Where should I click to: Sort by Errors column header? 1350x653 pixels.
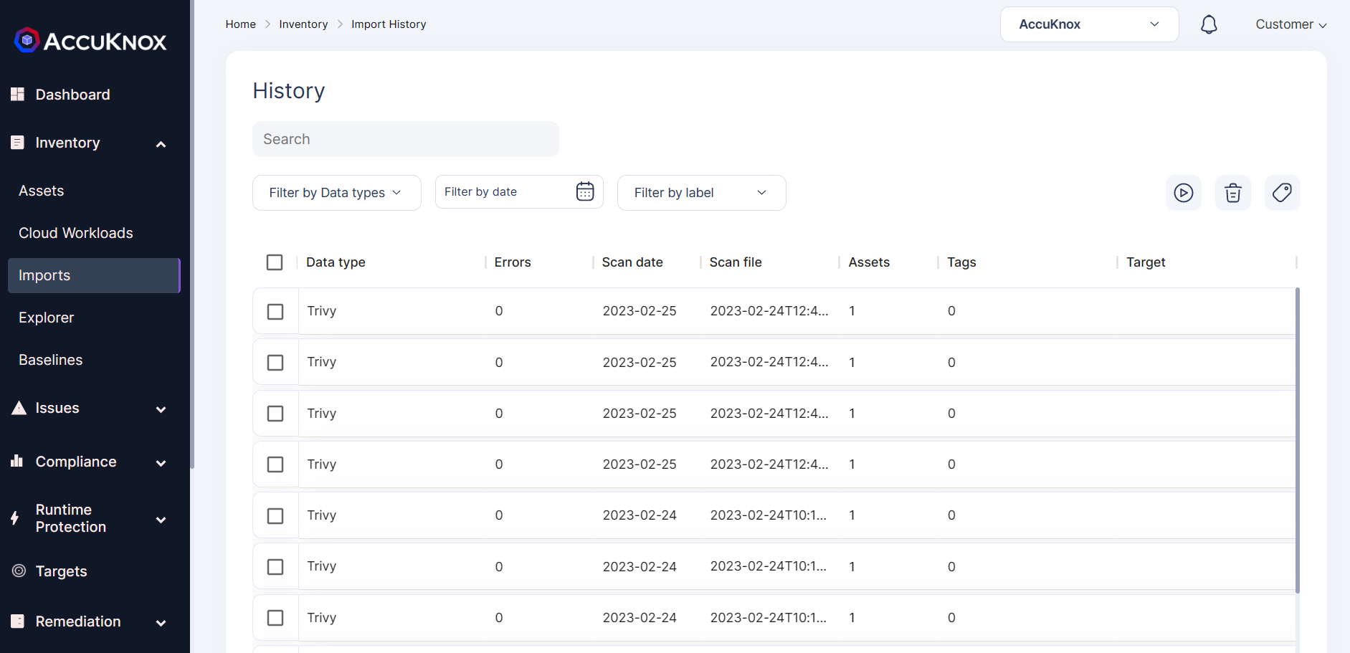[513, 262]
